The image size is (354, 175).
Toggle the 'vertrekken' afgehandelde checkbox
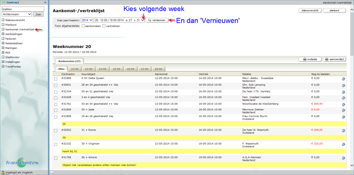coord(104,26)
